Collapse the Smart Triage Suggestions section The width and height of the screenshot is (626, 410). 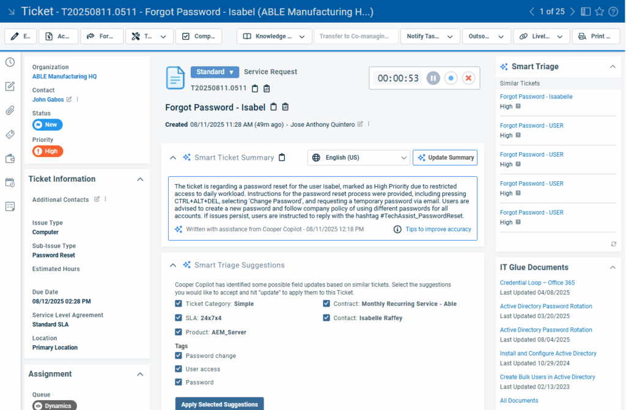[172, 265]
